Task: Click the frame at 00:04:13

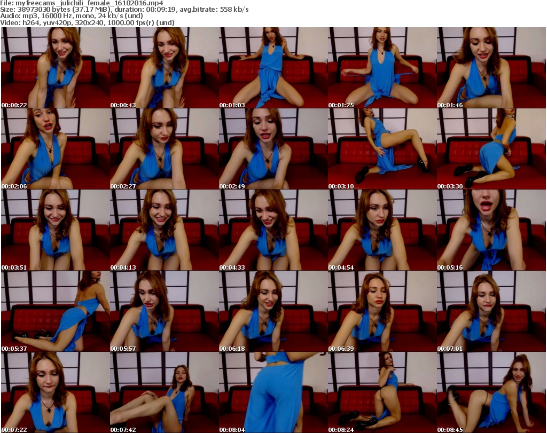Action: [164, 230]
